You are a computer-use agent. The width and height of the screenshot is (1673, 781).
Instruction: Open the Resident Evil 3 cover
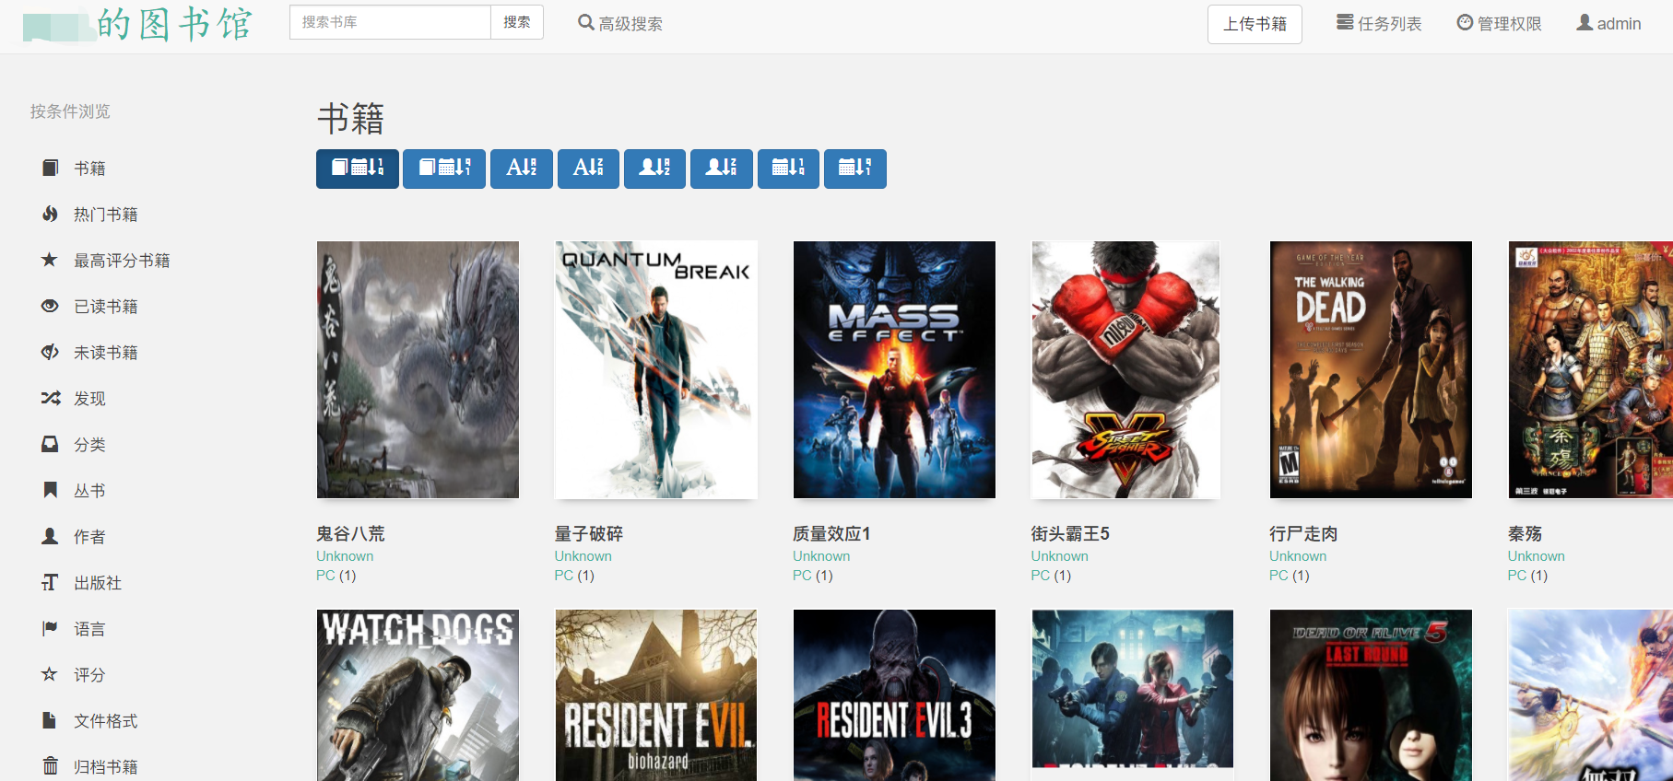[894, 695]
